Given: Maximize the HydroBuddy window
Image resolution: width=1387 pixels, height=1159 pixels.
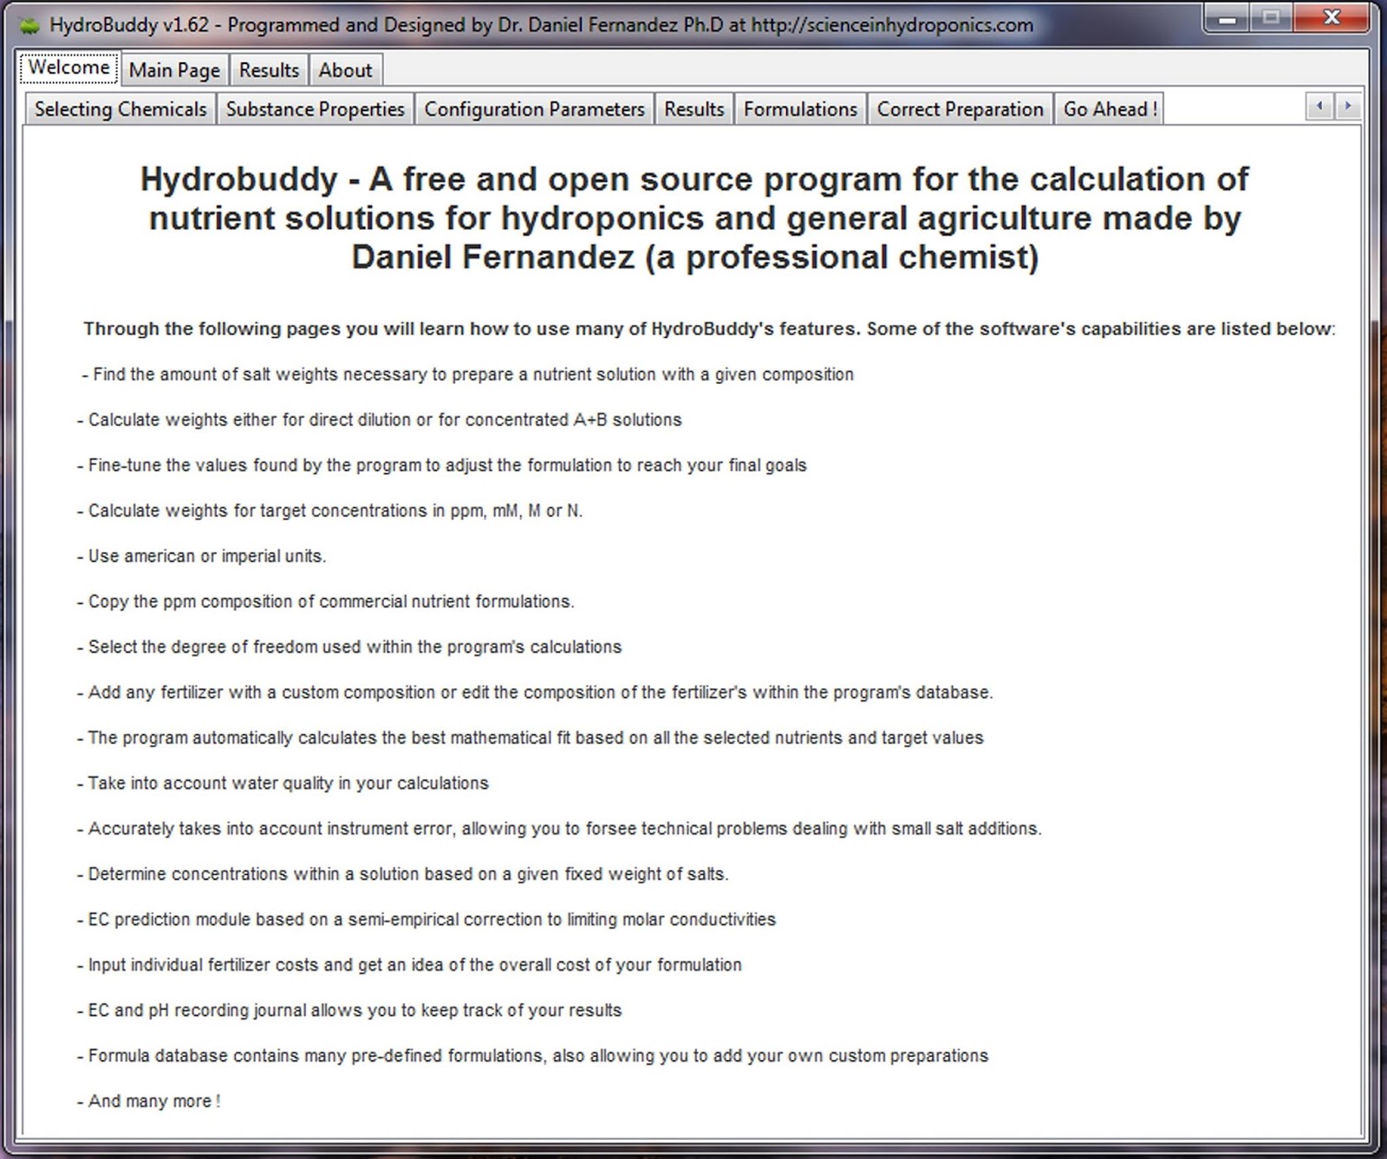Looking at the screenshot, I should pos(1271,17).
